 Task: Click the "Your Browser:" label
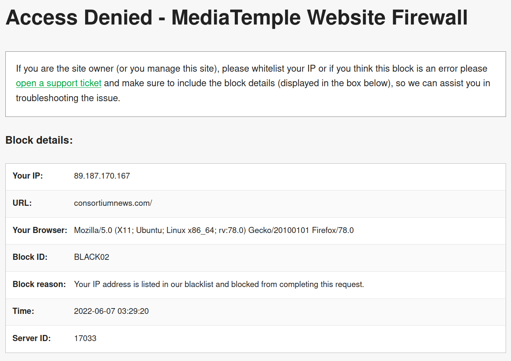click(x=40, y=230)
